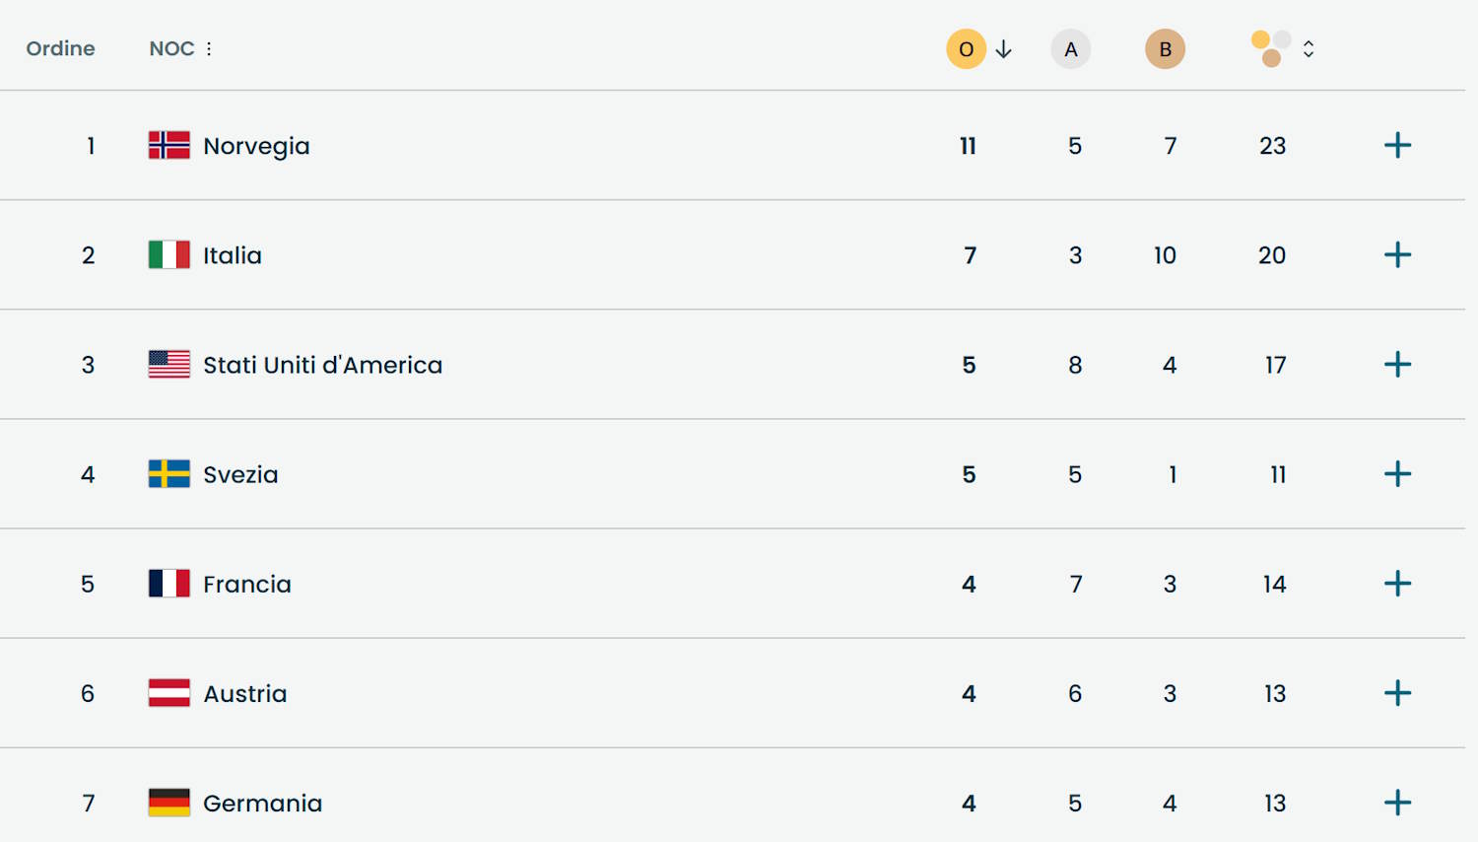Image resolution: width=1478 pixels, height=842 pixels.
Task: Expand Stati Uniti d'America details
Action: pyautogui.click(x=1397, y=365)
